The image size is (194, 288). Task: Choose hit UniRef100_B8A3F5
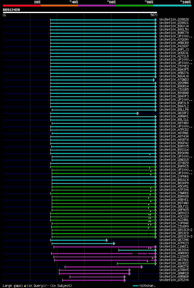pyautogui.click(x=174, y=69)
